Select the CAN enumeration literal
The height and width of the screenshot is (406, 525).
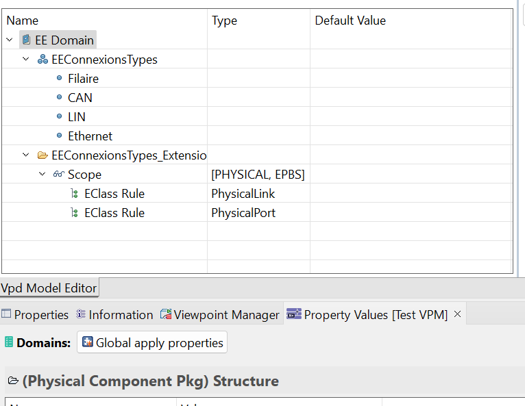[80, 98]
